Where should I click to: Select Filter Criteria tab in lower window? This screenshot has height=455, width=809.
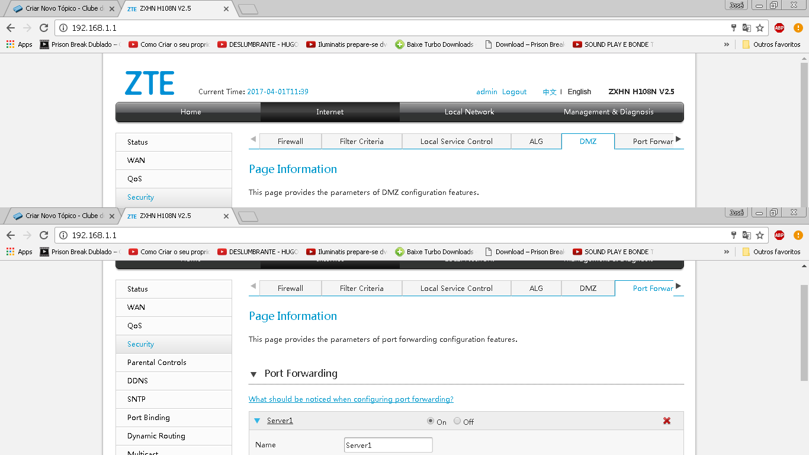coord(362,289)
